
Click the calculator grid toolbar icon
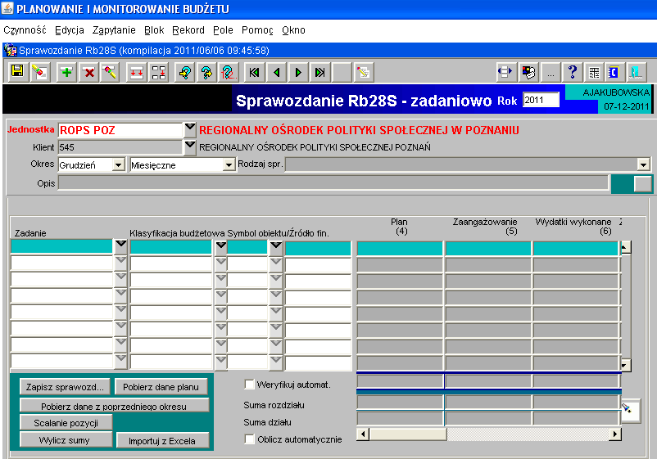[x=594, y=72]
